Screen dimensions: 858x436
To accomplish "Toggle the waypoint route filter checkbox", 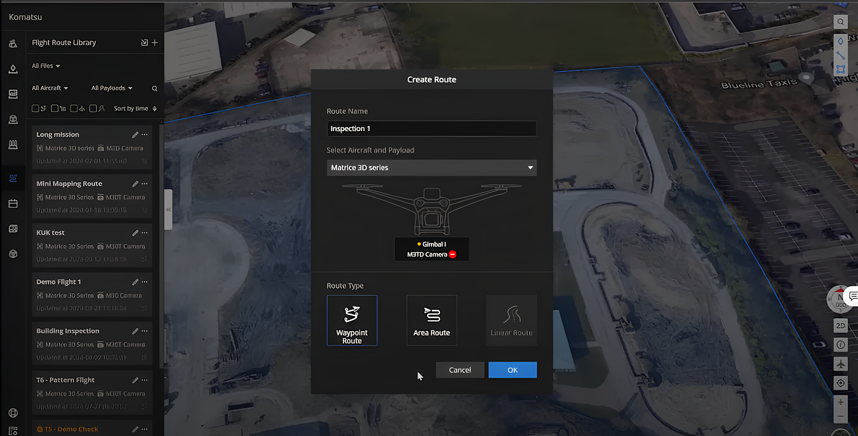I will click(35, 108).
